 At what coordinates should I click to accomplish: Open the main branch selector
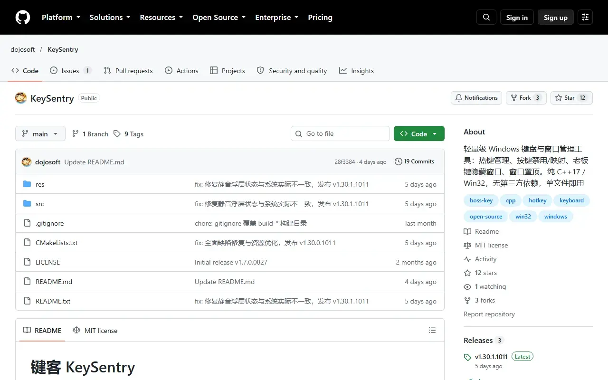40,134
